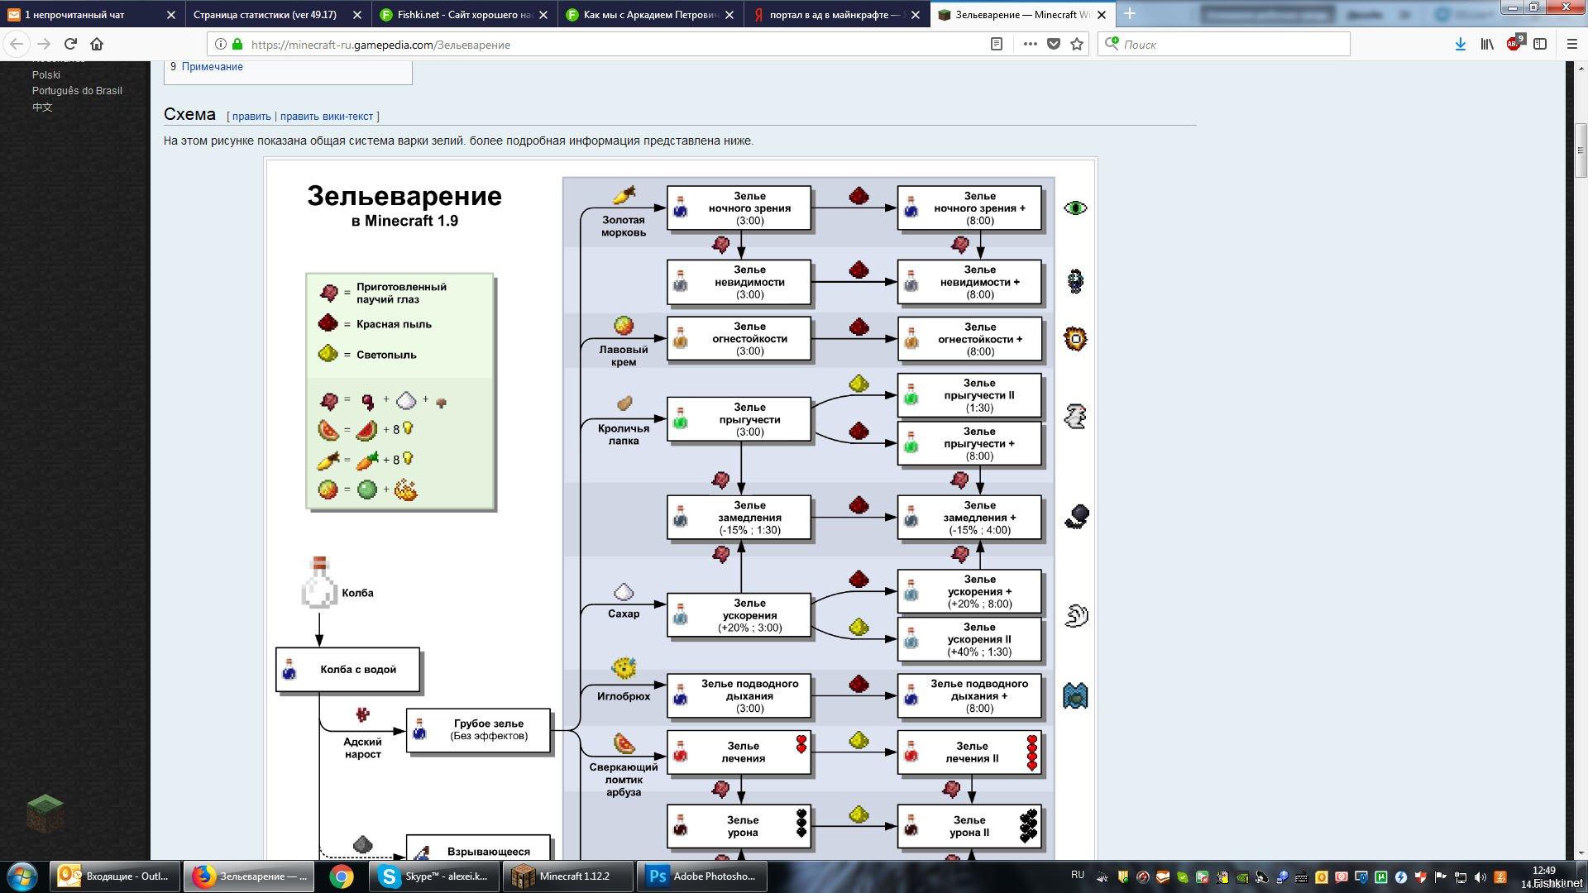Screen dimensions: 1588x893
Task: Save page to Pocket icon
Action: (x=1054, y=45)
